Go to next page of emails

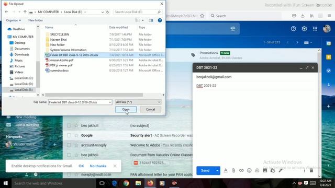coord(297,42)
